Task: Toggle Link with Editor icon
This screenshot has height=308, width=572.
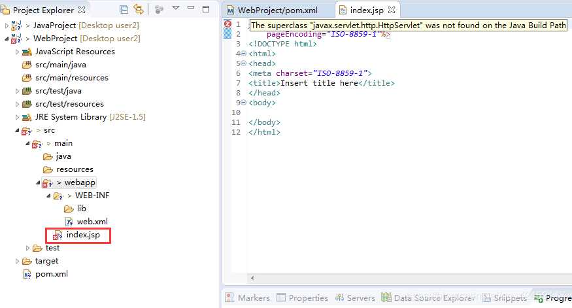Action: (x=138, y=10)
